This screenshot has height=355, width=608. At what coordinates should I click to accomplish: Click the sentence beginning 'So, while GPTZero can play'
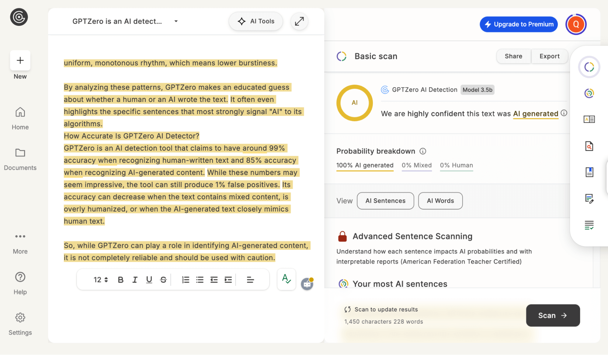[x=187, y=252]
